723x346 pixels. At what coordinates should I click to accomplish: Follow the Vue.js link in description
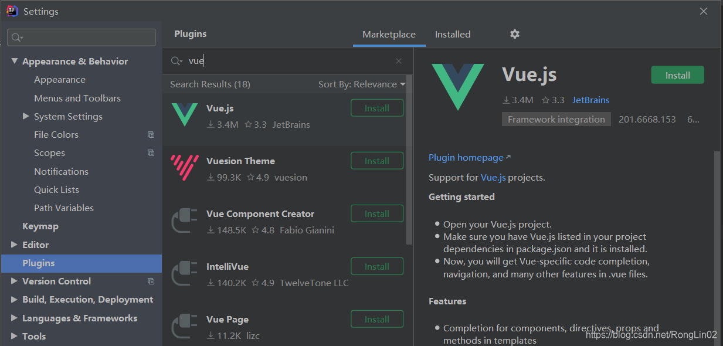point(493,178)
